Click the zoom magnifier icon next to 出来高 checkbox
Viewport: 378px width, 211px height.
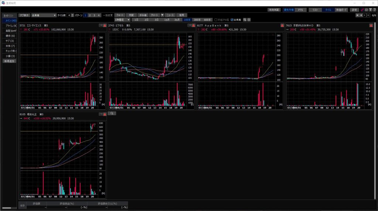click(244, 20)
